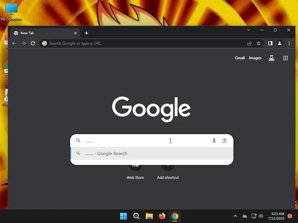Open the share this page icon
This screenshot has width=298, height=223.
249,43
